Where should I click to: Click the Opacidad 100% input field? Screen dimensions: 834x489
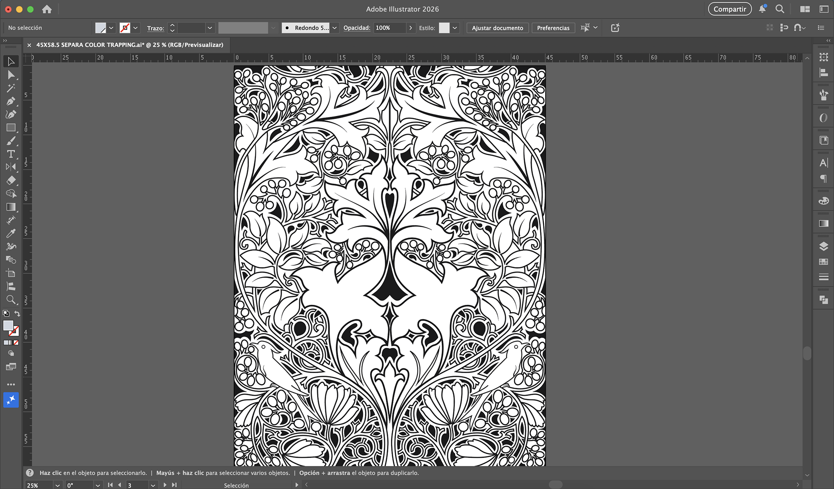(389, 28)
